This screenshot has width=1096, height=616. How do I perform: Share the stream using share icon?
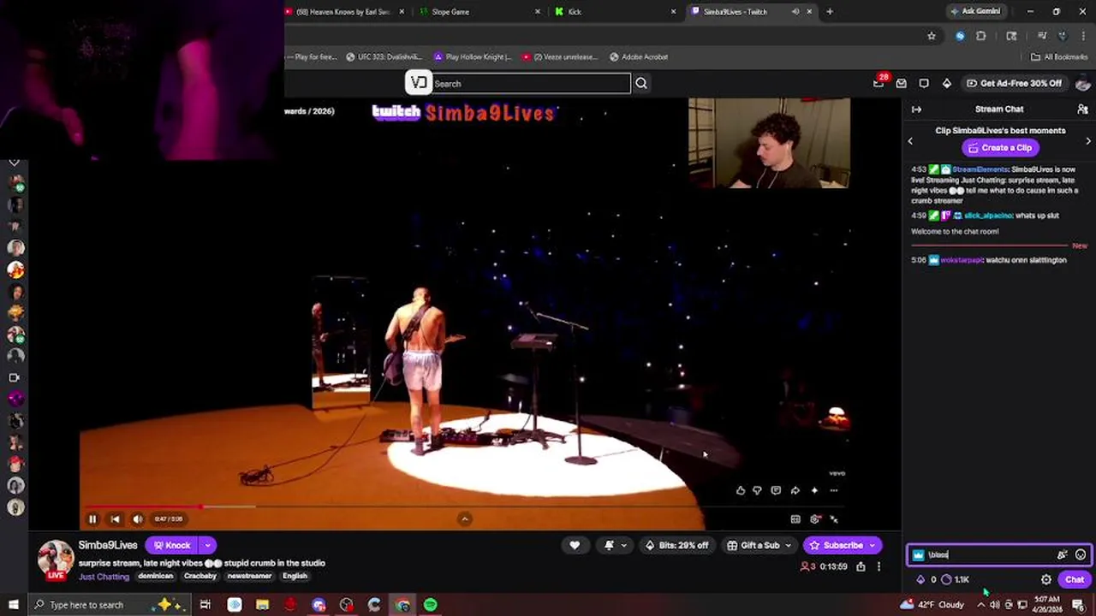click(861, 566)
